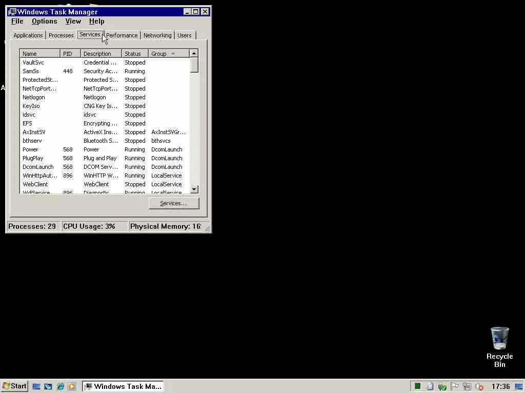The image size is (525, 393).
Task: Click the services list scrollbar thumb
Action: click(x=194, y=65)
